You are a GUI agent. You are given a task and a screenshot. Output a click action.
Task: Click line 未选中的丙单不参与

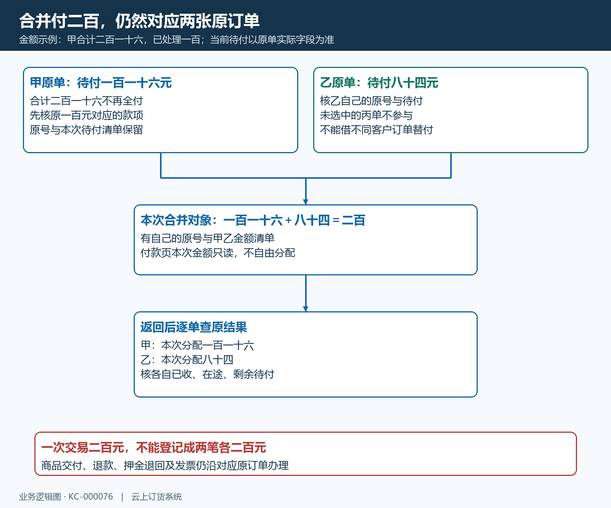[x=367, y=115]
